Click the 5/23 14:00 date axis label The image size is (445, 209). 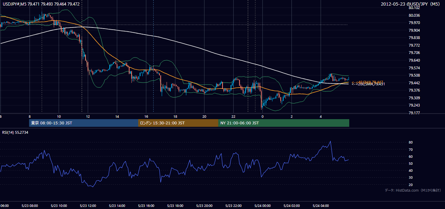[117, 206]
